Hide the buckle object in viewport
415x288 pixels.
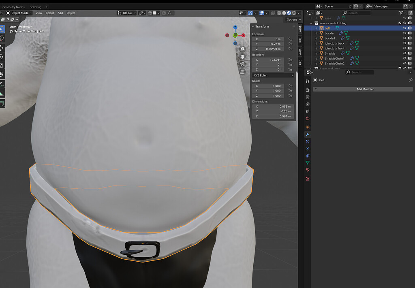coord(404,33)
